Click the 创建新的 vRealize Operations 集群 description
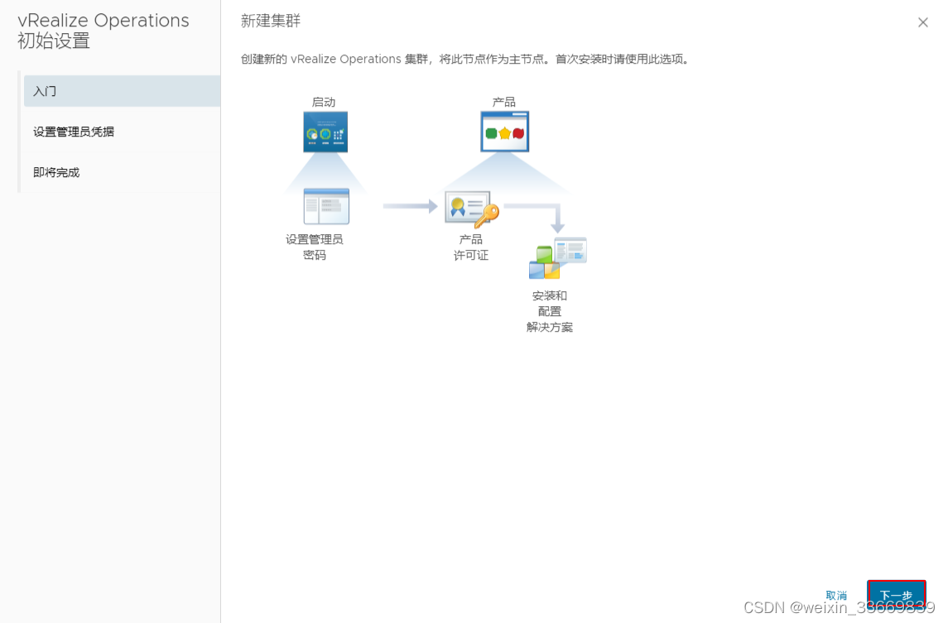The image size is (948, 623). click(465, 60)
